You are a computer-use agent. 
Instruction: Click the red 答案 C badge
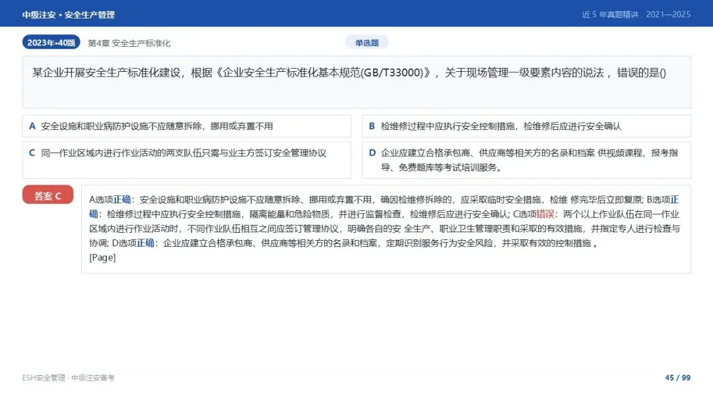coord(48,195)
